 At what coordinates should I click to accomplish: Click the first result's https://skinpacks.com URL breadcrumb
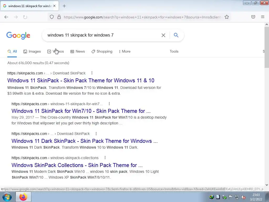[25, 73]
